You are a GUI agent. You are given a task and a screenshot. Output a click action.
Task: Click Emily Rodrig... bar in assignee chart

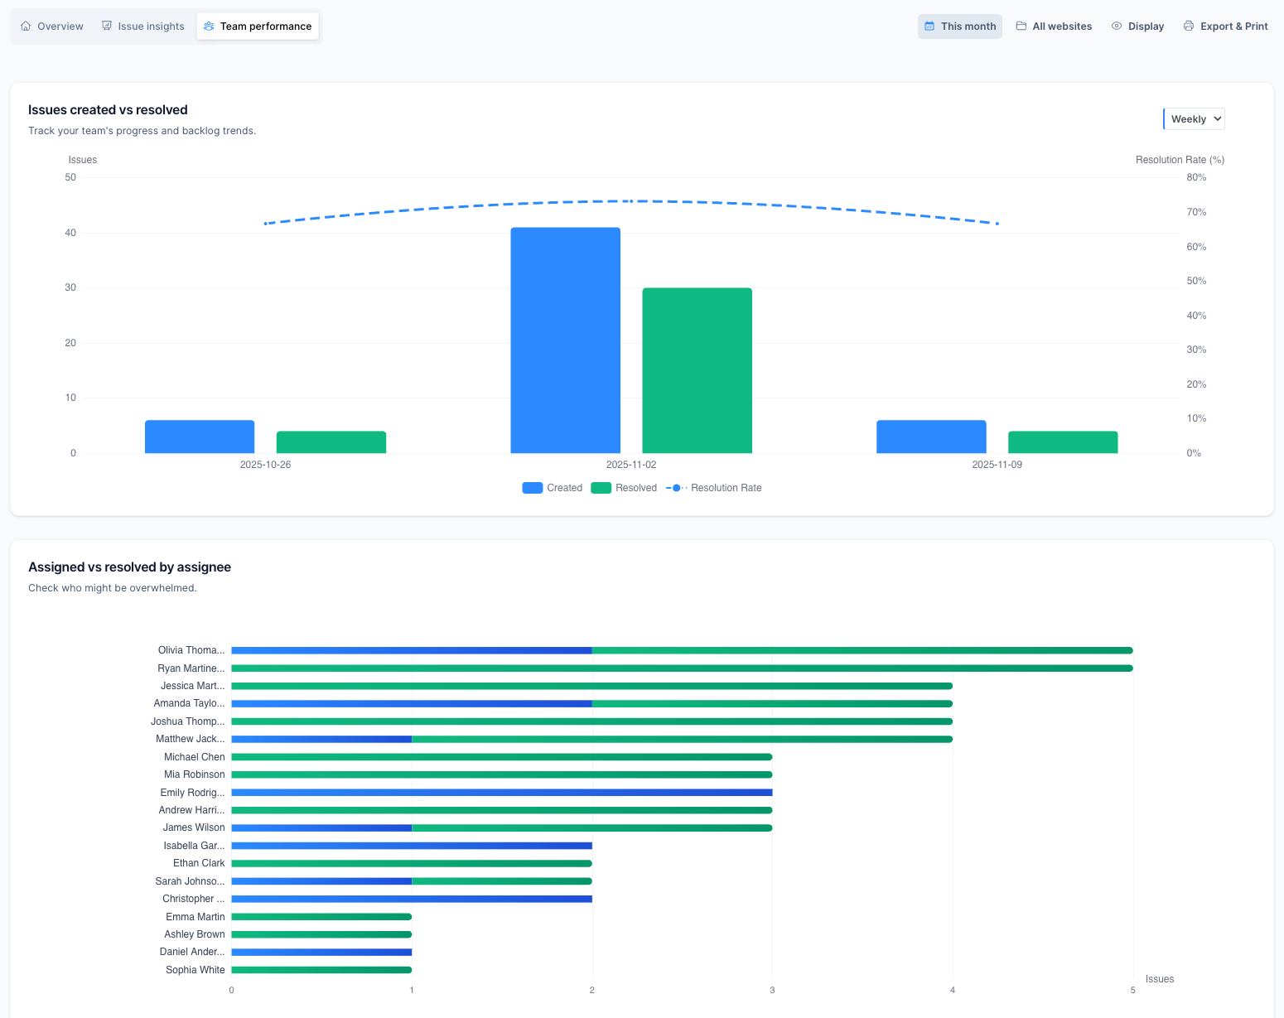click(501, 793)
